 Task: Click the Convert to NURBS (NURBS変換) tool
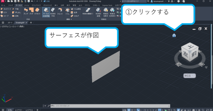pos(98,12)
